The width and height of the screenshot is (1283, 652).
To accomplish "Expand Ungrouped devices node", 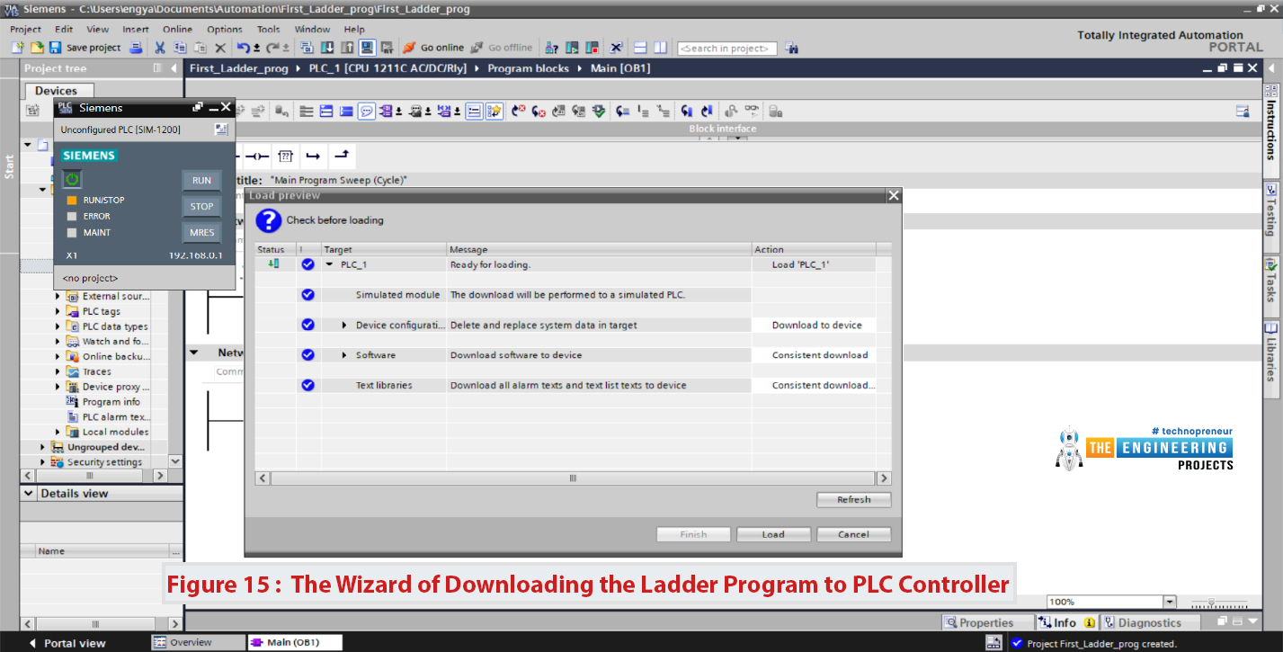I will [x=43, y=447].
